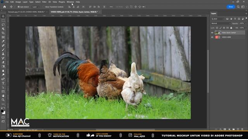Click the vertical canvas scrollbar

(208, 71)
